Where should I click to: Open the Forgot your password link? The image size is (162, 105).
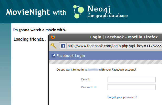[x=122, y=97]
